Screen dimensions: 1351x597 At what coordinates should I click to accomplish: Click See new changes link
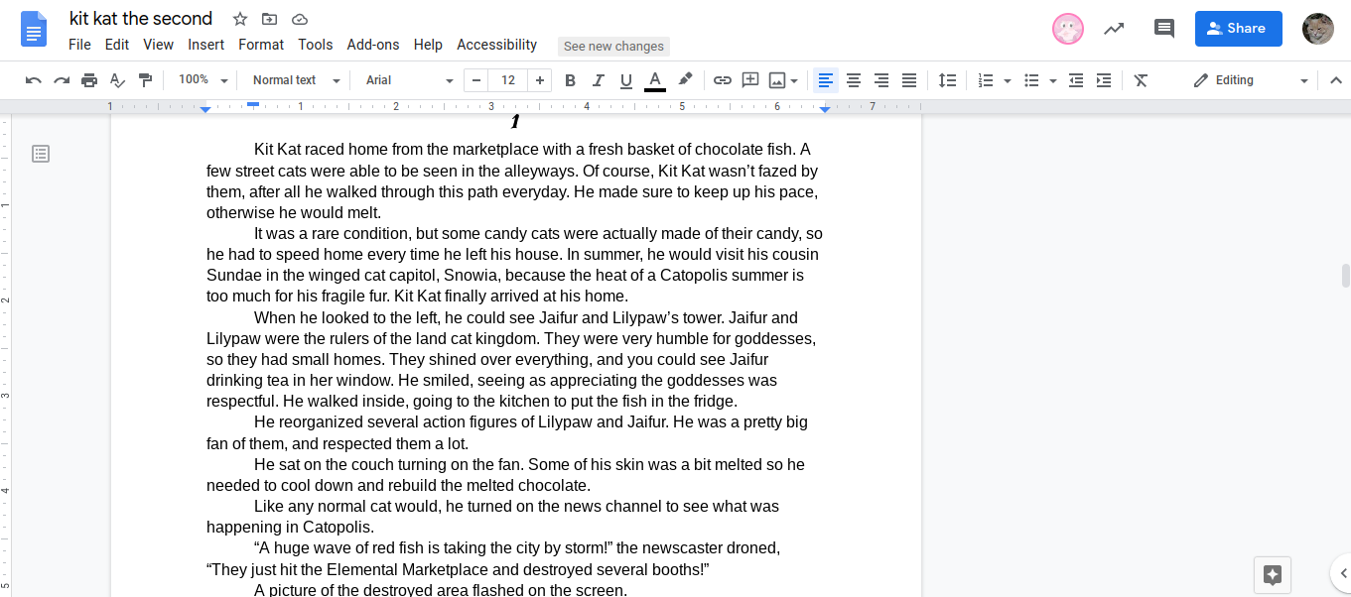coord(613,47)
